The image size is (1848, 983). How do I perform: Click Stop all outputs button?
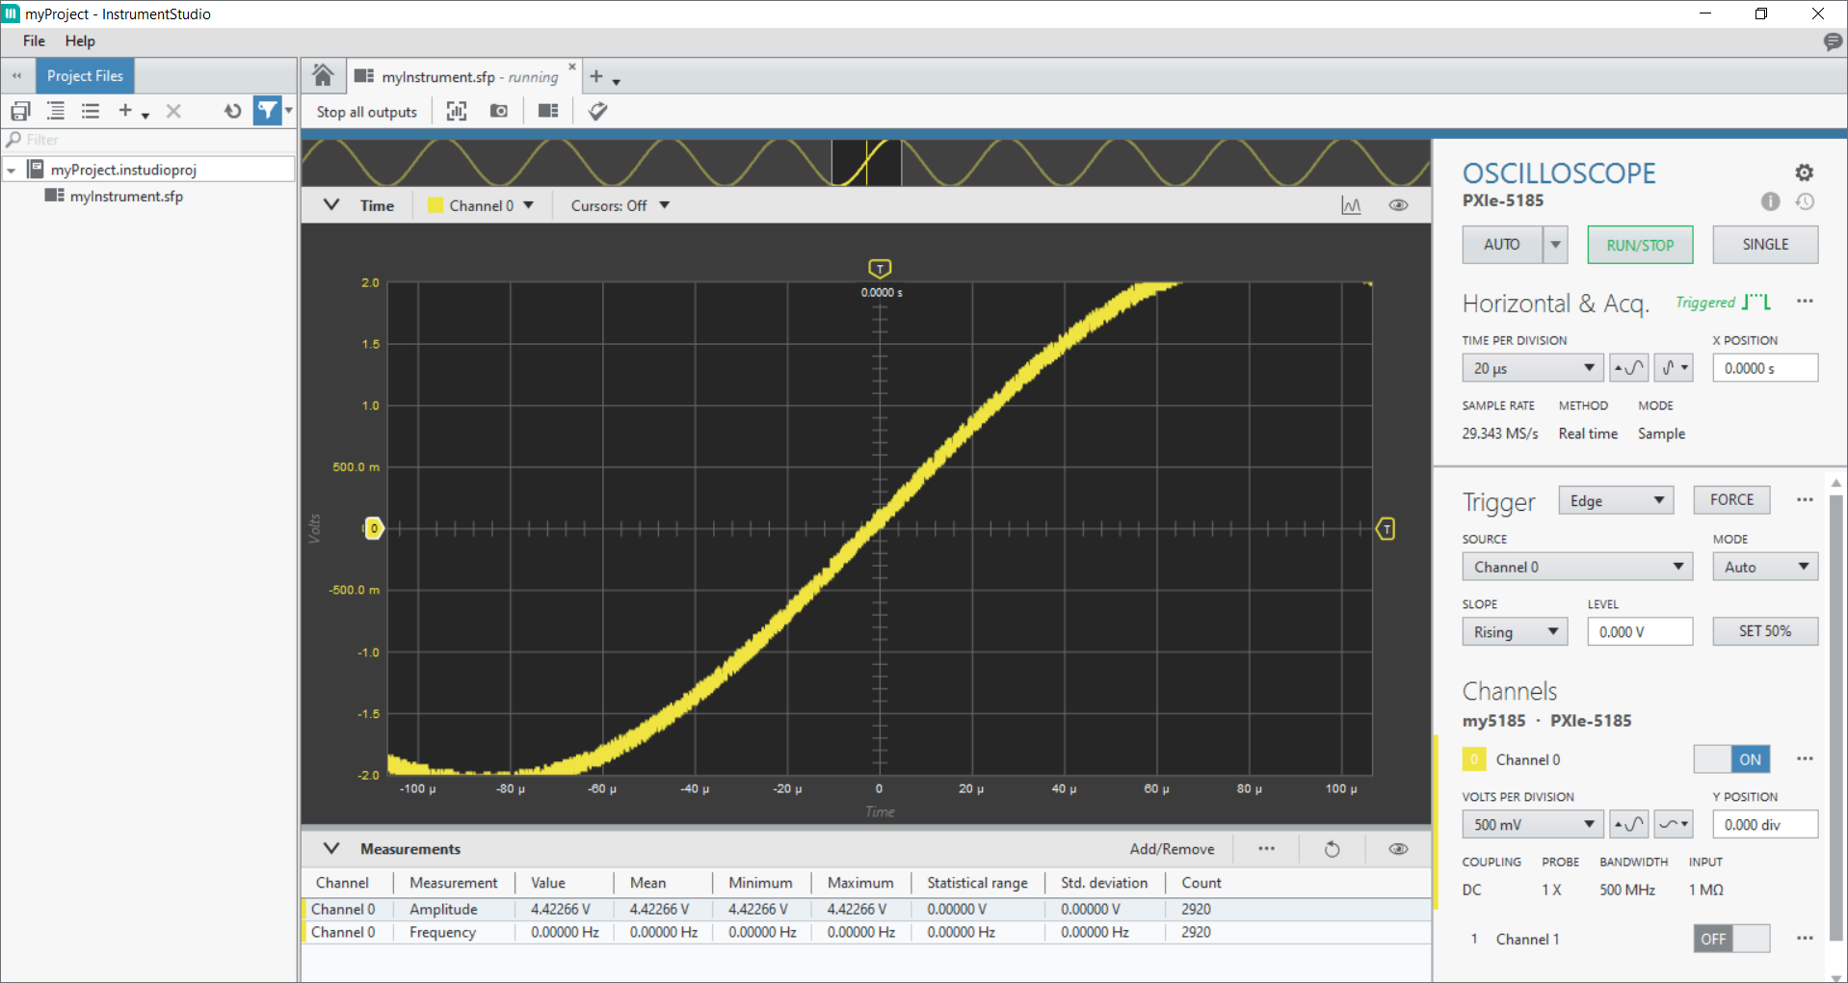click(x=367, y=112)
